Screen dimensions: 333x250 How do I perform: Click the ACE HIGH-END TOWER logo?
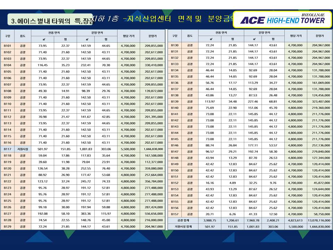[282, 19]
